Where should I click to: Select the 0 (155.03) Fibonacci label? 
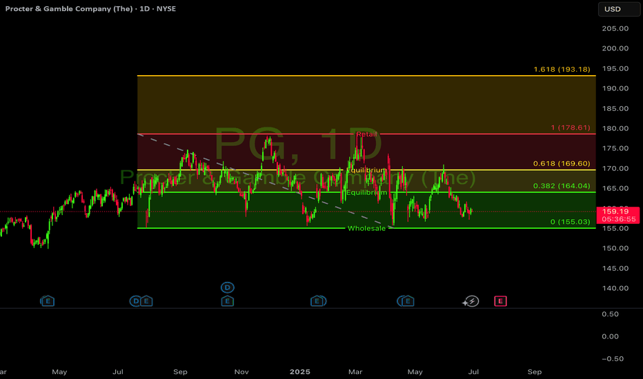(x=570, y=222)
